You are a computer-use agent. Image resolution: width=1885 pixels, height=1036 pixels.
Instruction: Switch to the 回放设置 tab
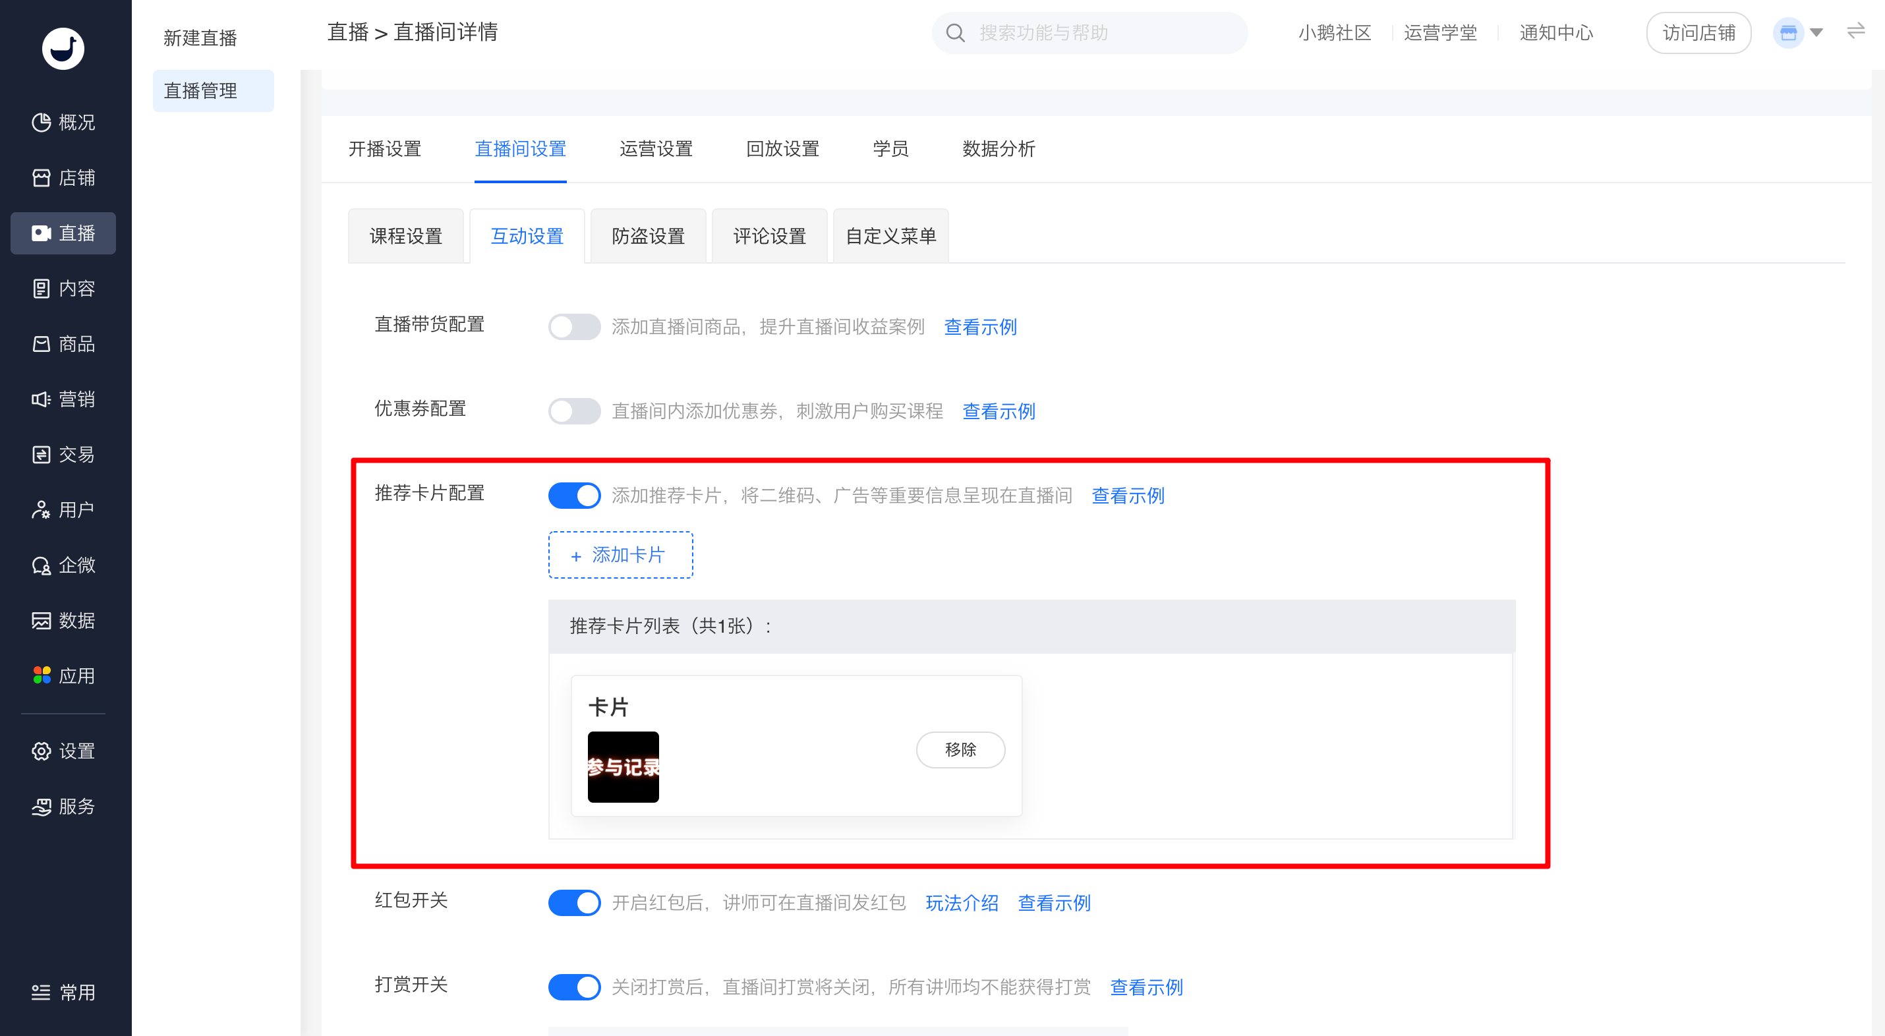(782, 149)
